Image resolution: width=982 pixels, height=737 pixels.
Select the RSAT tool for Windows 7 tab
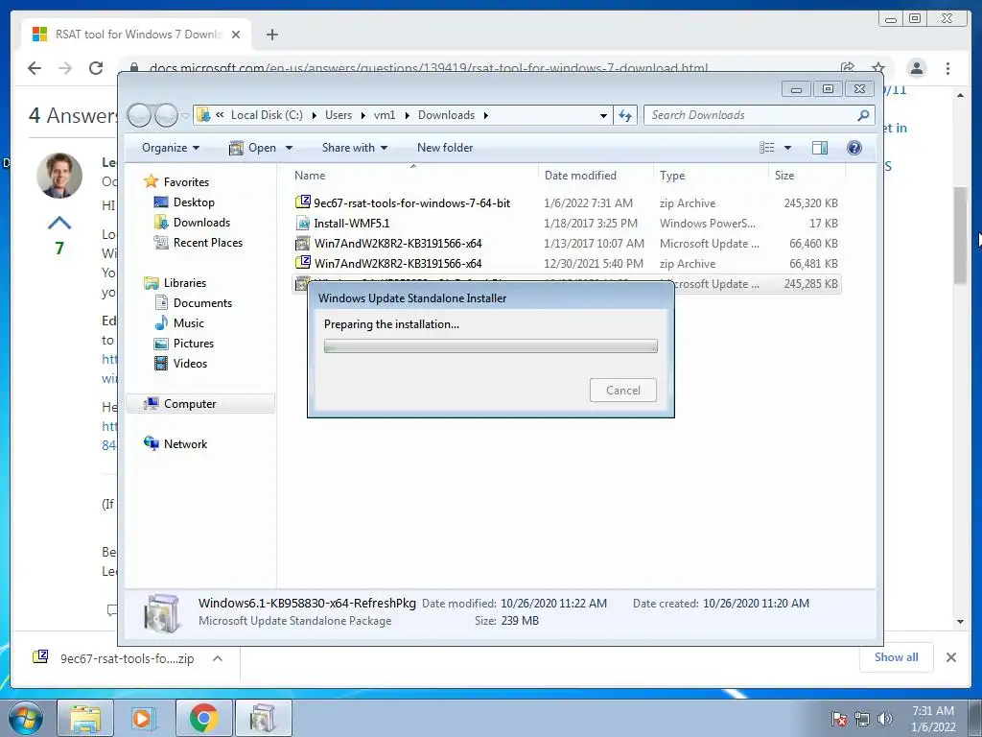(x=136, y=35)
